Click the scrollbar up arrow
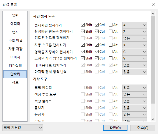 pos(153,14)
